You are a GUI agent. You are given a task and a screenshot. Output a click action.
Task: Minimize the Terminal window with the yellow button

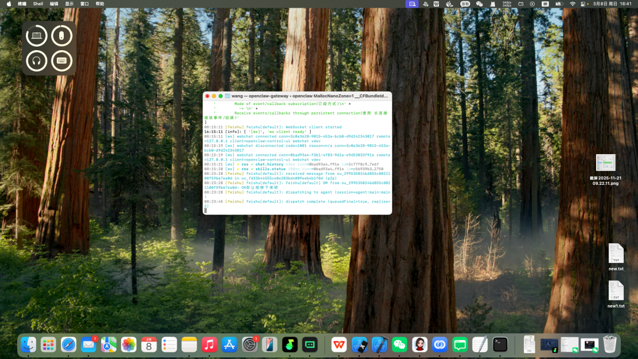(x=214, y=96)
